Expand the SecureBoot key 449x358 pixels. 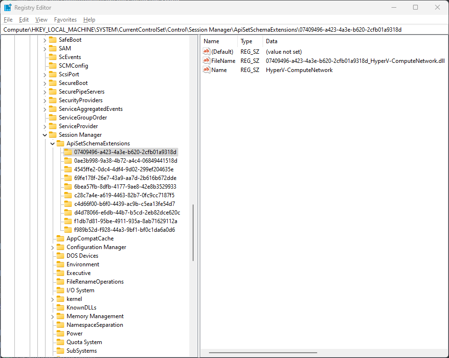[x=45, y=83]
